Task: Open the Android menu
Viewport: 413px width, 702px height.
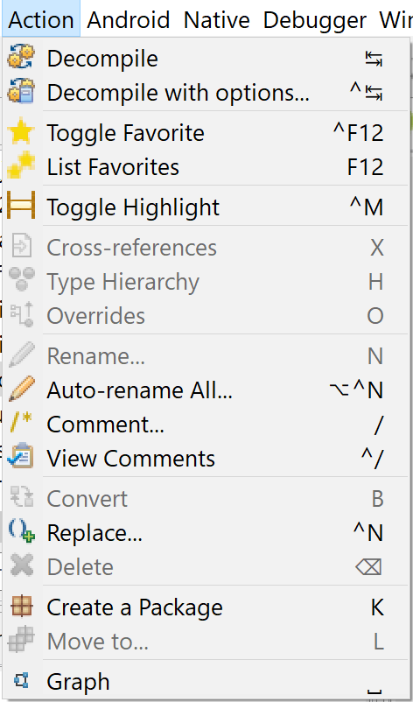Action: 128,20
